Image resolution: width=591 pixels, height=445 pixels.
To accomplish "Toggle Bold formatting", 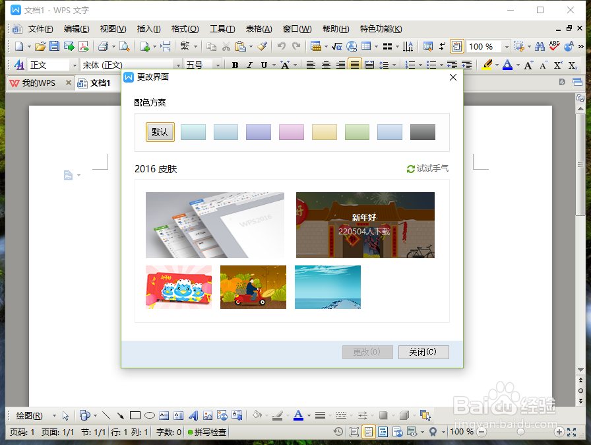I will pyautogui.click(x=235, y=65).
